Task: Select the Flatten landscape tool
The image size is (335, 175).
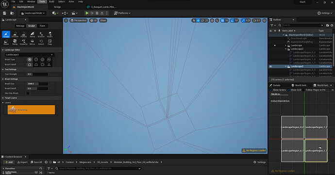Action: pos(24,34)
